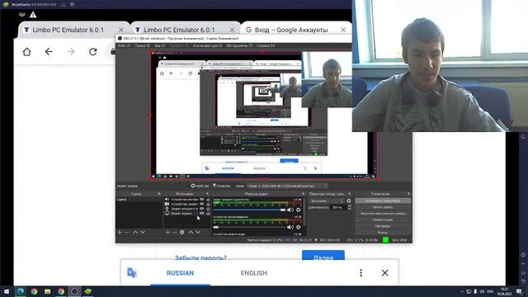Screen dimensions: 528x297
Task: Toggle the lock on the Захват экрана source
Action: (208, 213)
